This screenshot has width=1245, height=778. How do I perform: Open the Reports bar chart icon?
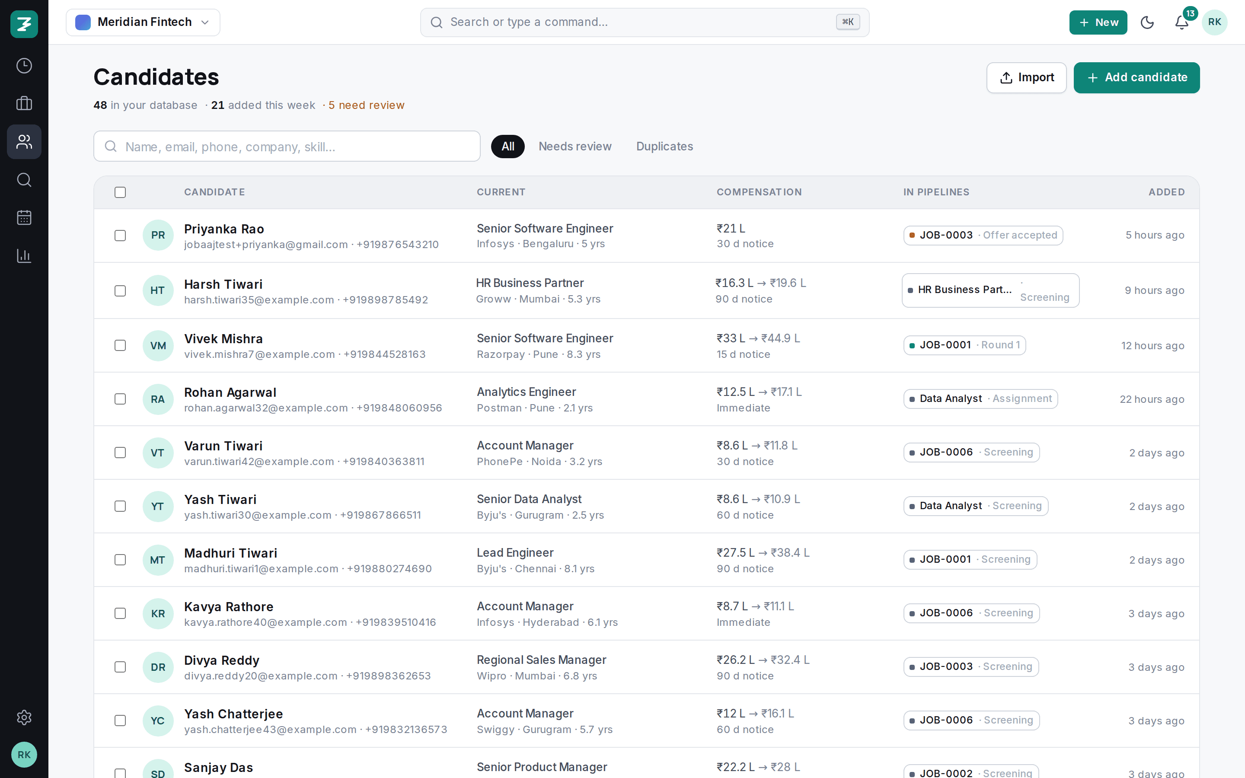[24, 256]
